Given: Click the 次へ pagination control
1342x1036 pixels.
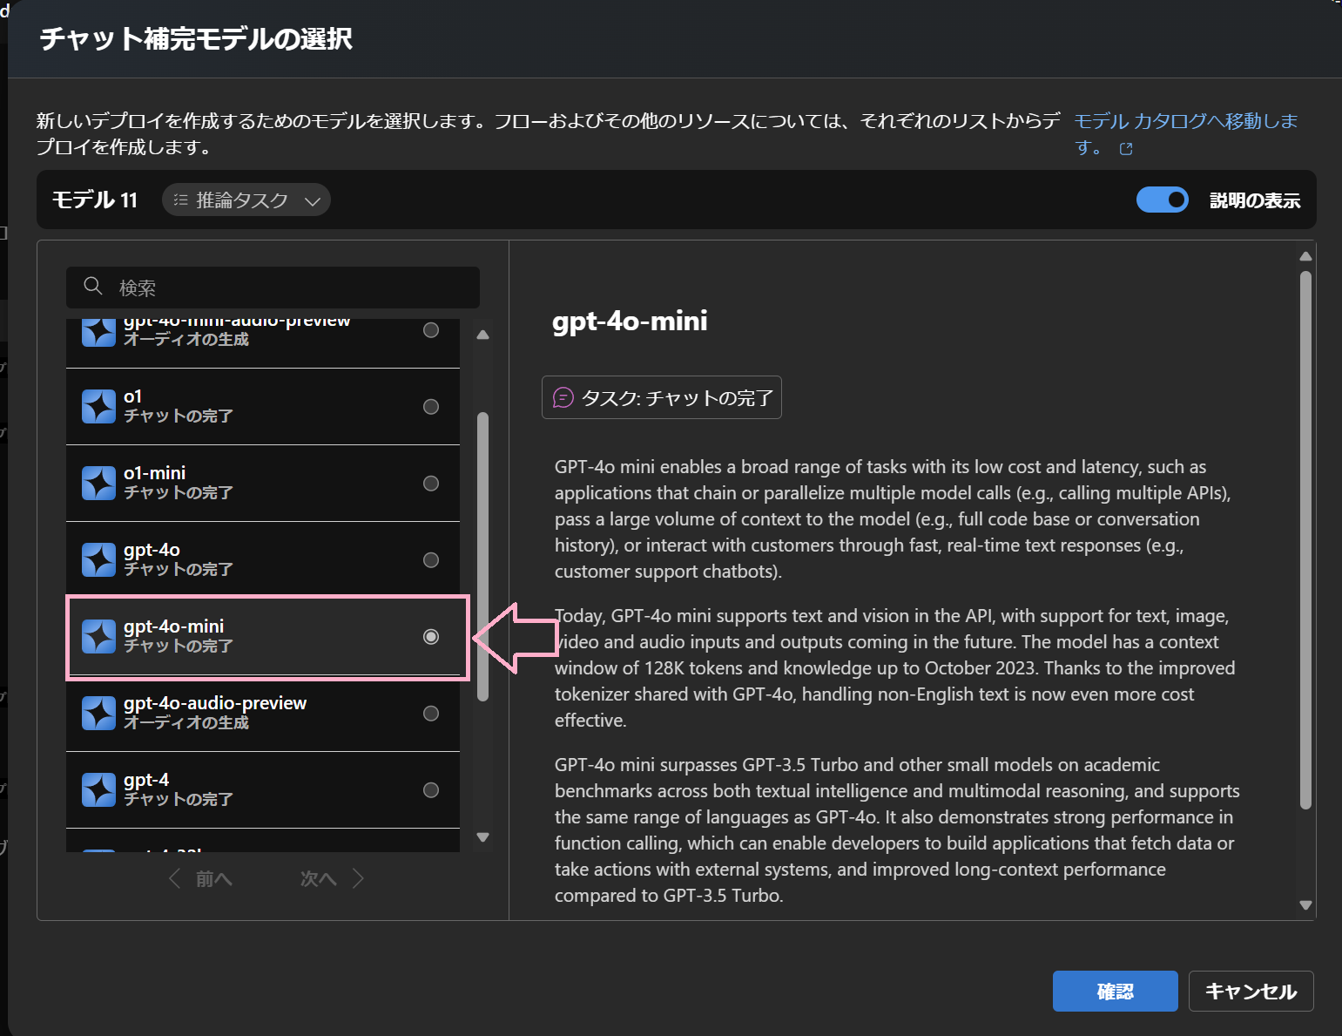Looking at the screenshot, I should pos(318,878).
